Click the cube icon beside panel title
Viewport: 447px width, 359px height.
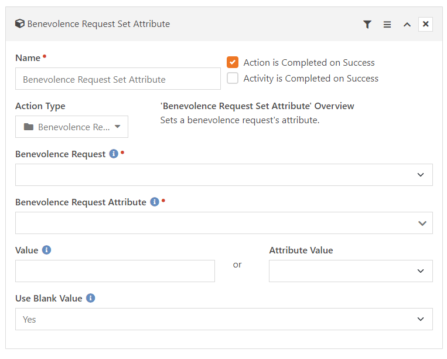(20, 23)
